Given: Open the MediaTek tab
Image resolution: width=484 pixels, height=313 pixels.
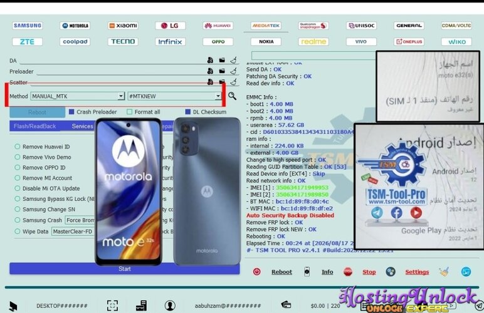Looking at the screenshot, I should [x=266, y=26].
